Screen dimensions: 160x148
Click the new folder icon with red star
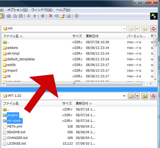(x=63, y=16)
